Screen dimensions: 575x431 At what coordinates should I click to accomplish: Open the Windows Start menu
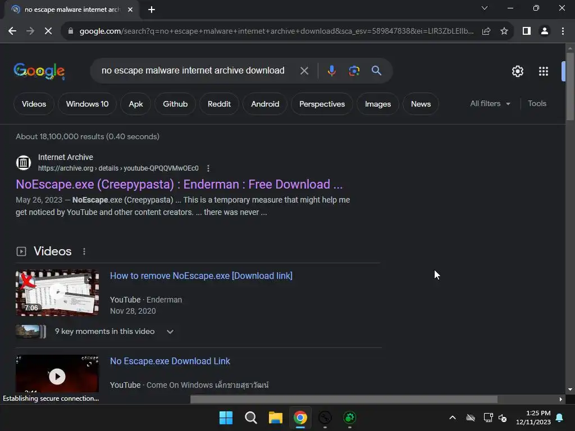(x=226, y=418)
